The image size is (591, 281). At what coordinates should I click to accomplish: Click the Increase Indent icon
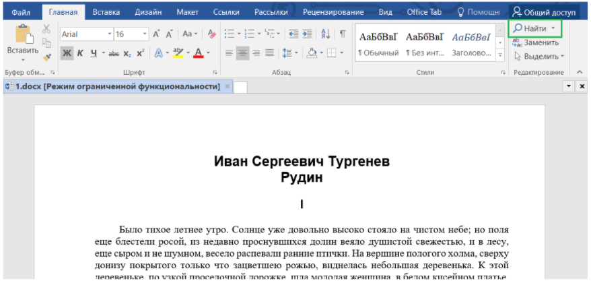pos(308,34)
